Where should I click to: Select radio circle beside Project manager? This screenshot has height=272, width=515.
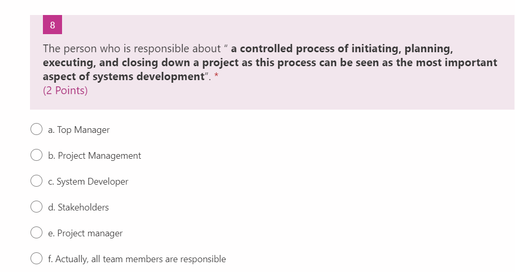tap(36, 233)
